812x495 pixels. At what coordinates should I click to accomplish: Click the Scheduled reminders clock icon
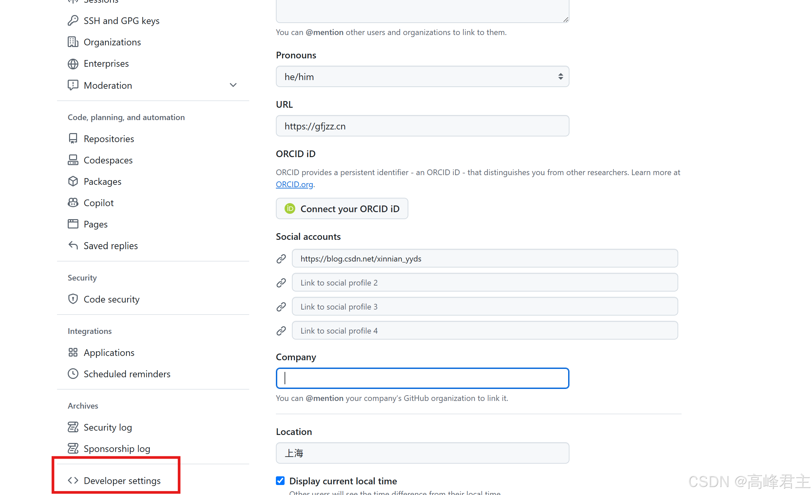(x=73, y=374)
